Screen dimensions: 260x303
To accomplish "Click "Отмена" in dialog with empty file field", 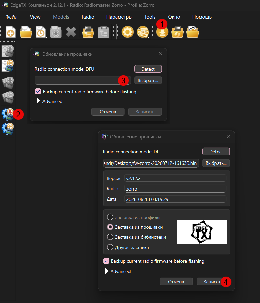I will coord(108,112).
